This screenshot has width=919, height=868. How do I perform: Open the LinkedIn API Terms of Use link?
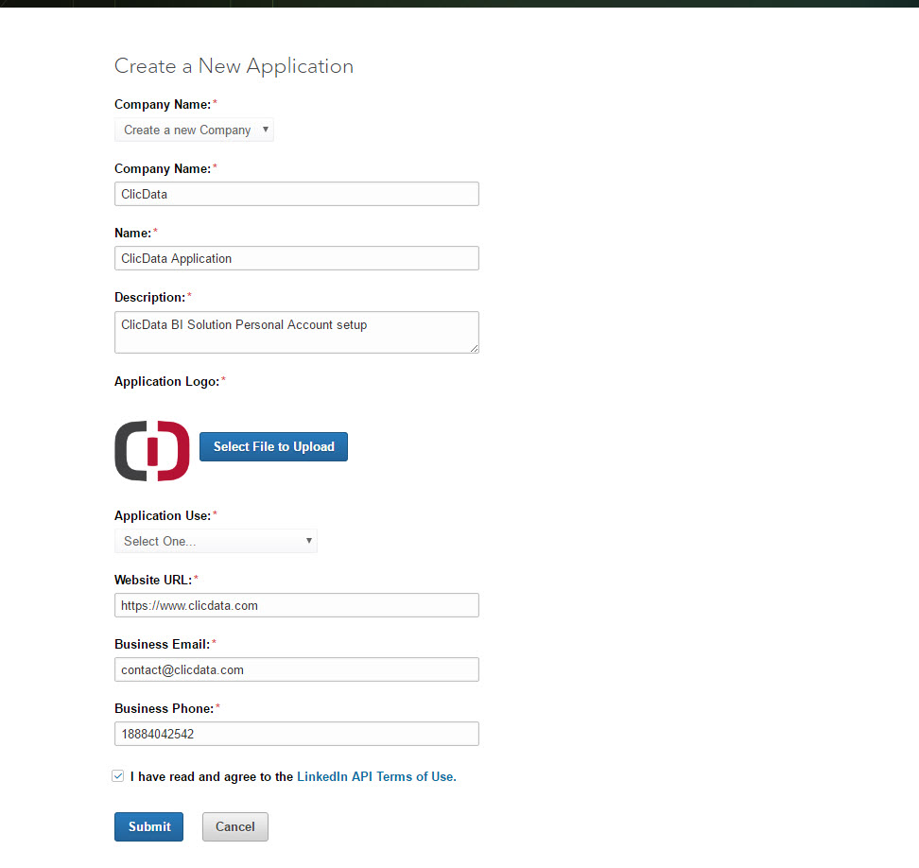click(x=374, y=775)
